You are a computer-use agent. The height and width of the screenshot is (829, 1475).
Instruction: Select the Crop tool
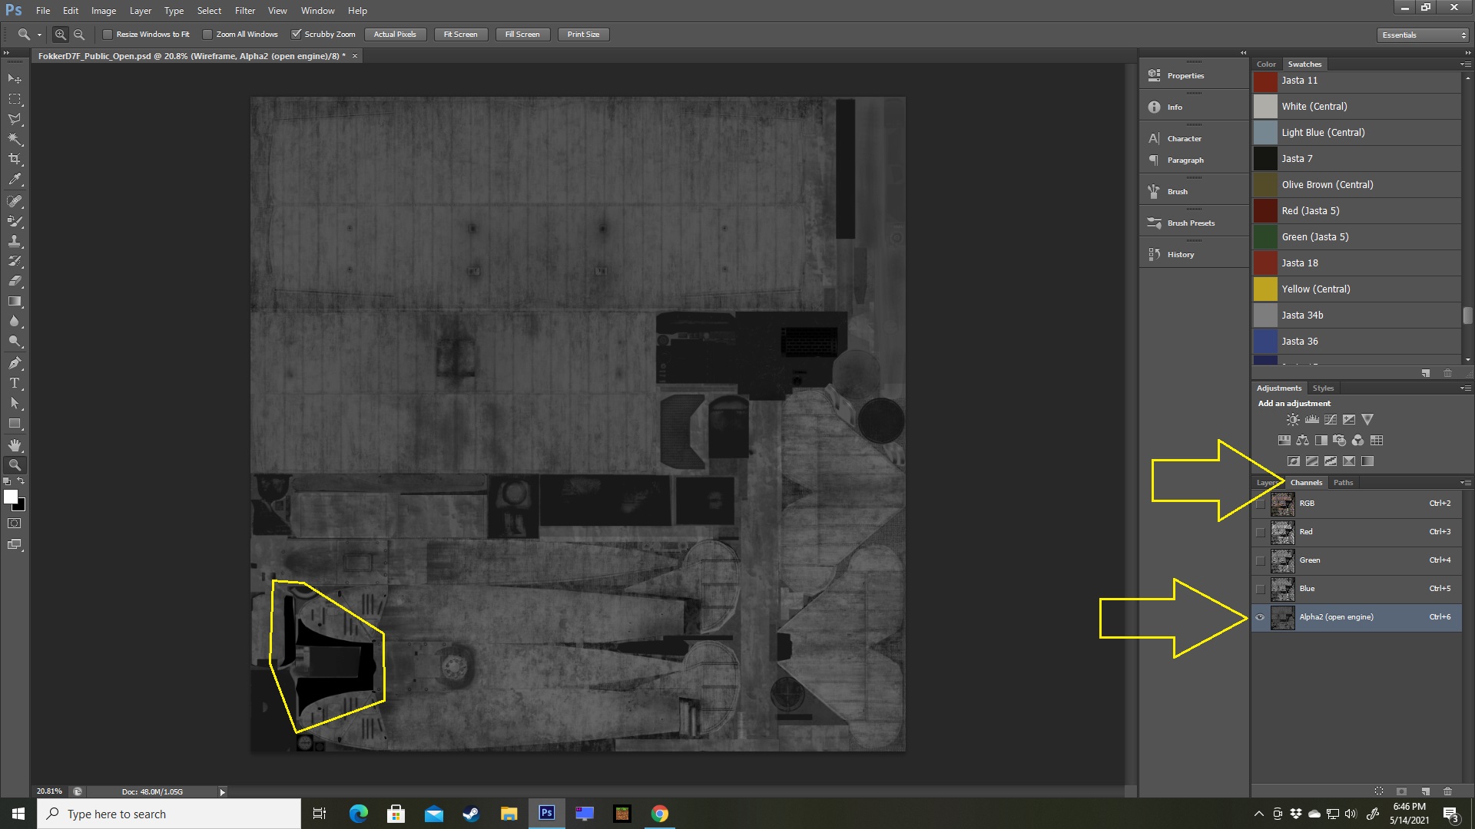15,159
